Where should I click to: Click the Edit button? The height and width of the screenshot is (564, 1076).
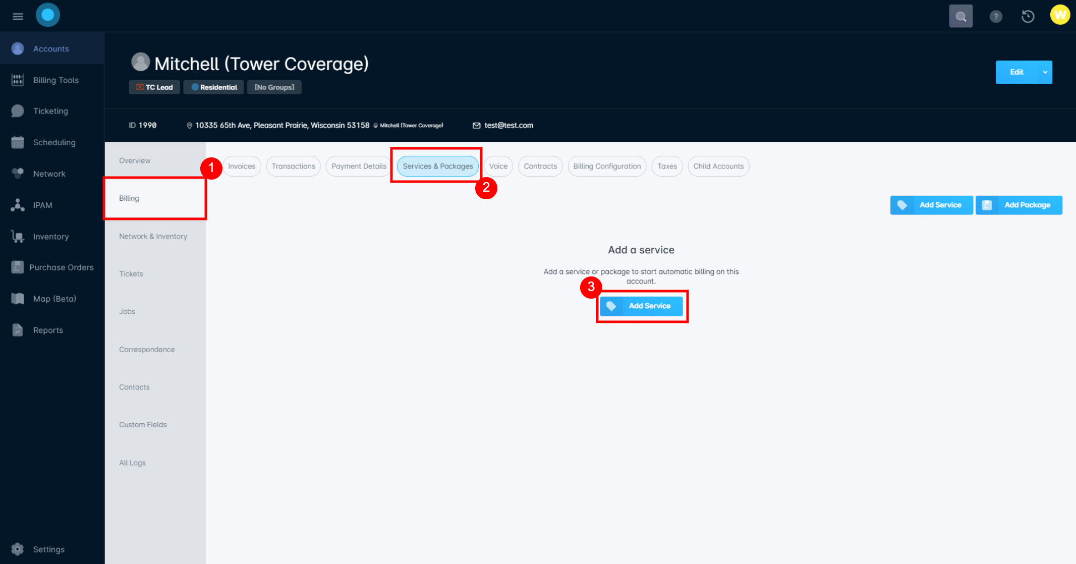1016,72
